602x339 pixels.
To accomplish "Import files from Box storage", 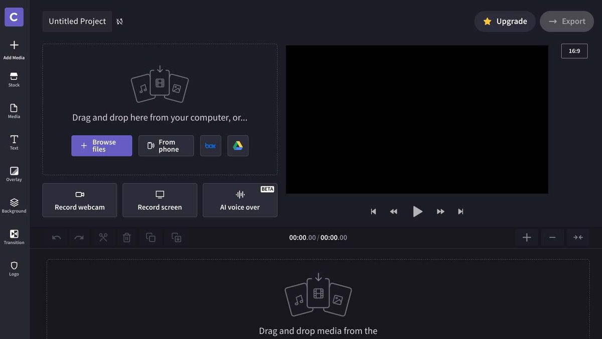I will coord(211,146).
